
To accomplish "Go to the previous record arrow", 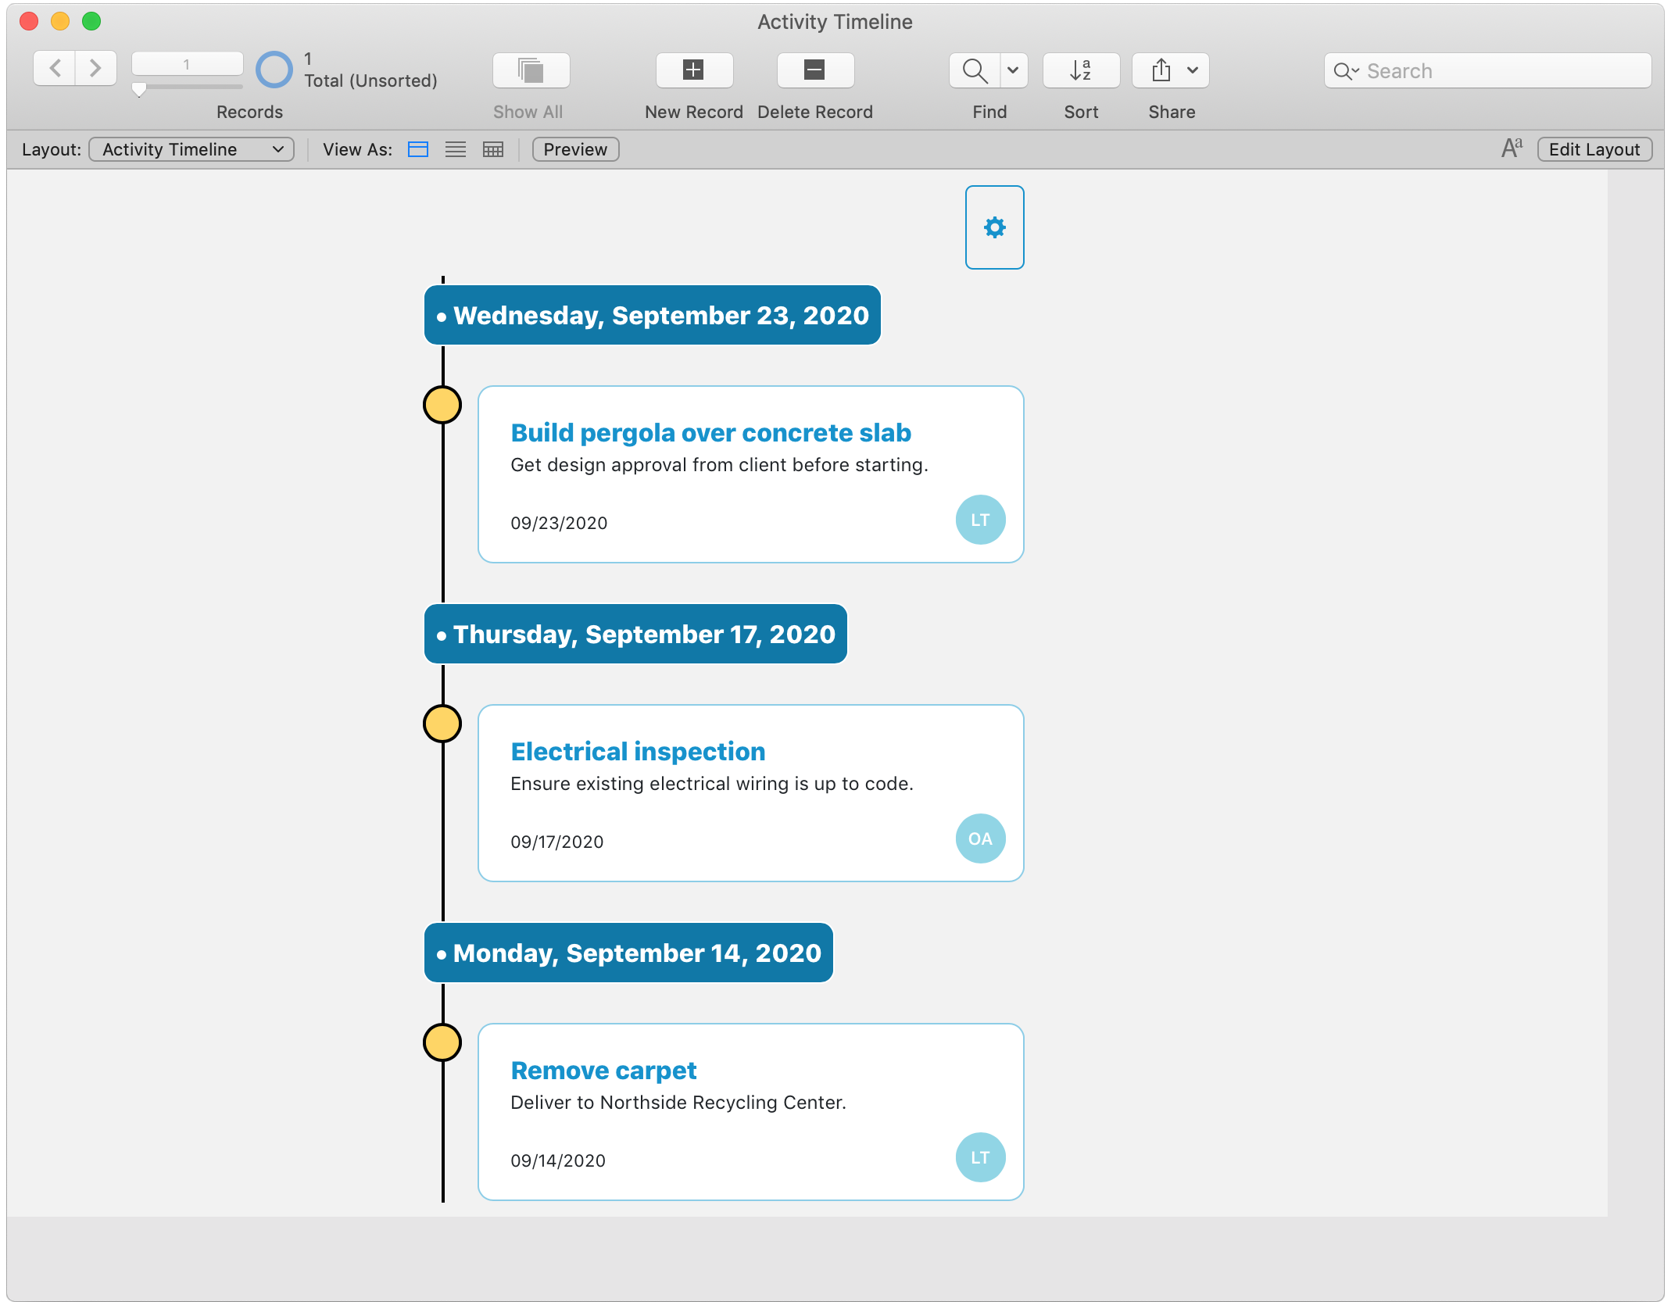I will tap(55, 69).
